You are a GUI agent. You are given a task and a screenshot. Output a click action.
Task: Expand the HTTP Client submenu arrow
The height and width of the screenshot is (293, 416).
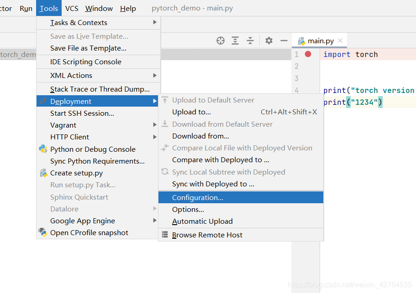click(x=155, y=137)
